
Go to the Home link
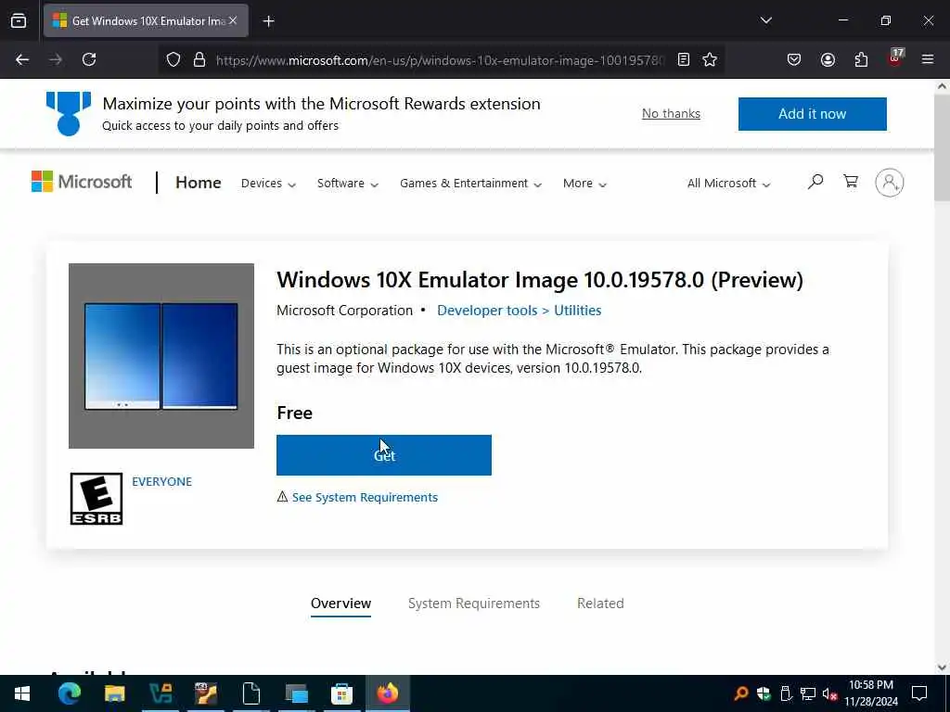click(199, 183)
